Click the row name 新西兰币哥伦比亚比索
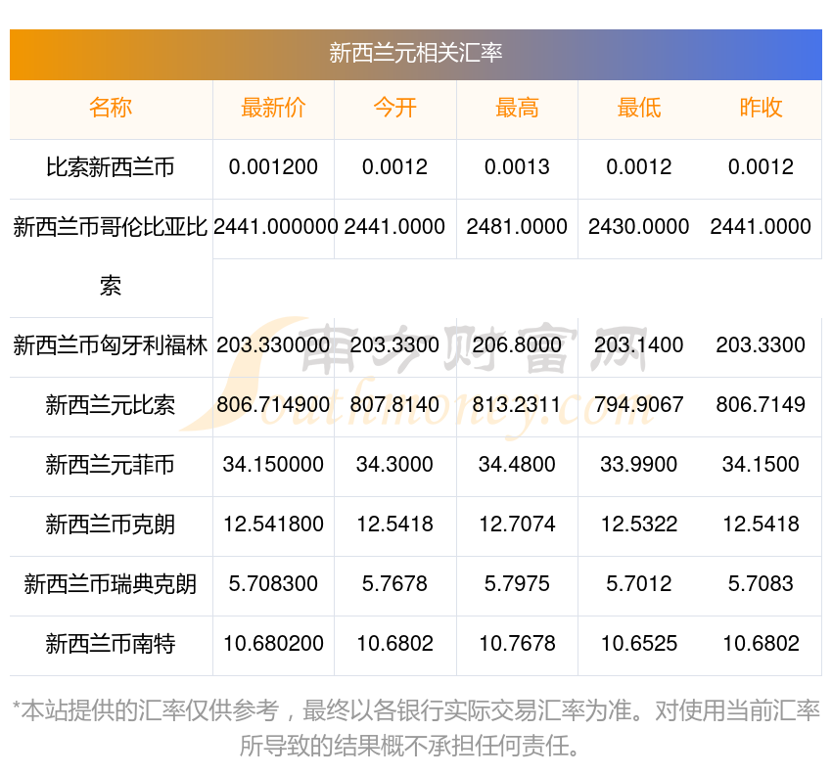 click(x=111, y=256)
